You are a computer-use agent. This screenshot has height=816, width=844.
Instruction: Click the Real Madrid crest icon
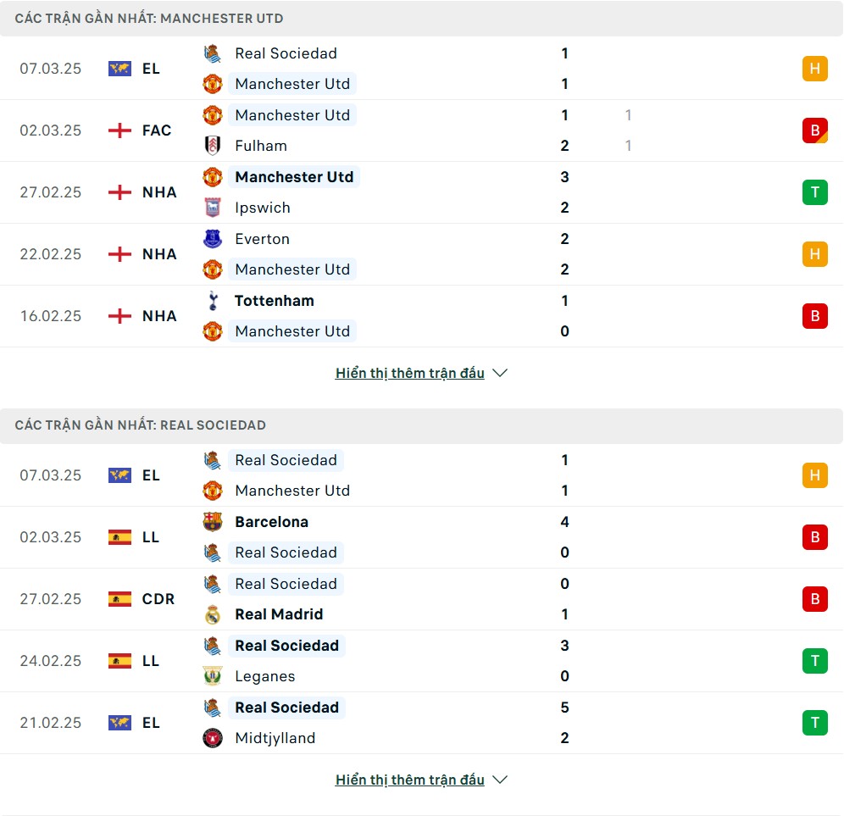(213, 614)
